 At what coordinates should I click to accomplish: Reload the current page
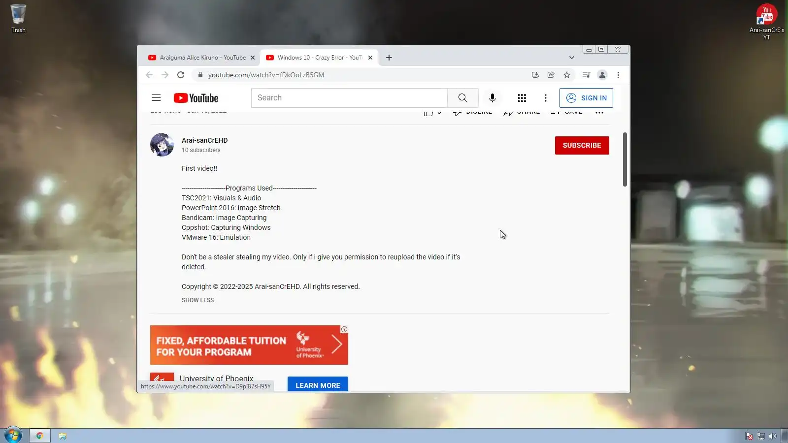point(181,75)
